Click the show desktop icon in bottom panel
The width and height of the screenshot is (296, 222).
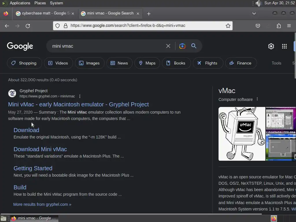[3, 219]
